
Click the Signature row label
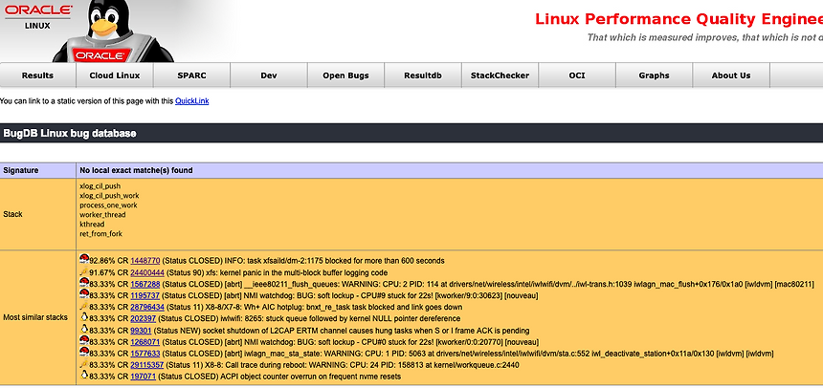click(x=21, y=170)
